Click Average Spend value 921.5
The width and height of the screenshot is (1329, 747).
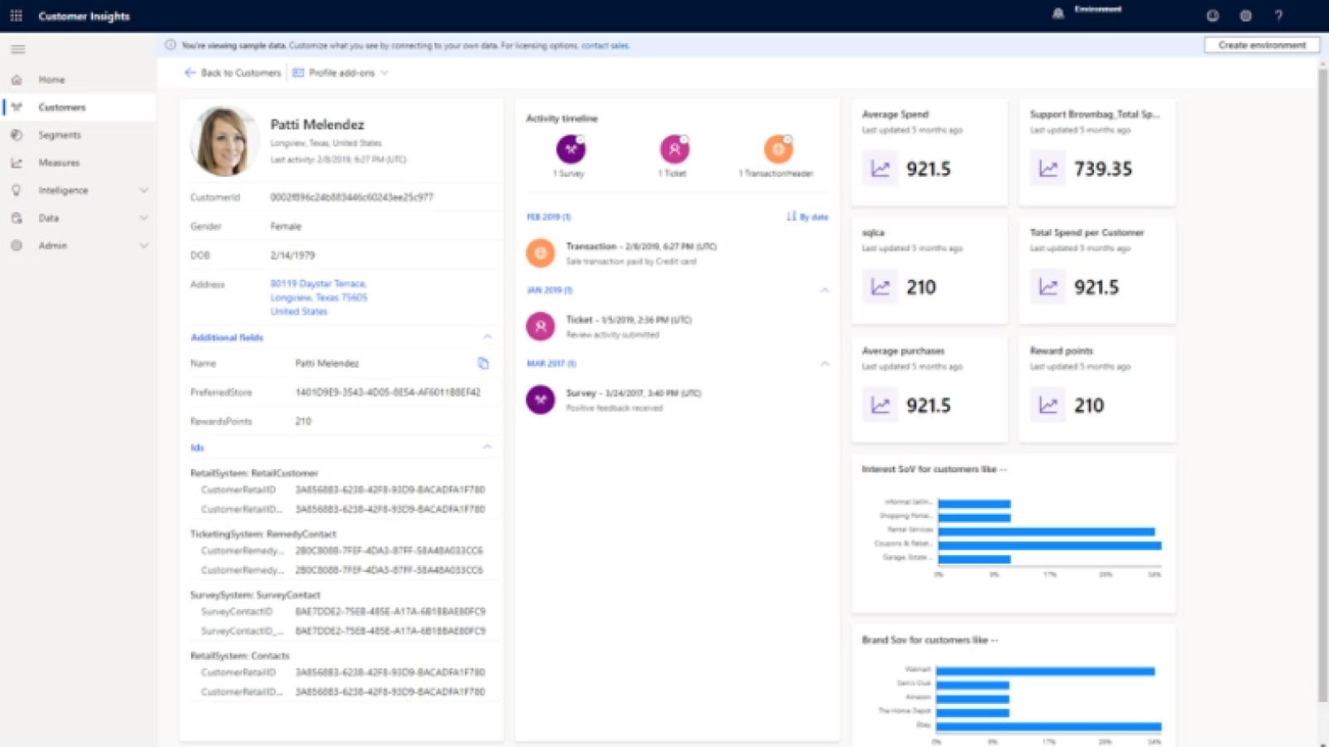coord(929,169)
